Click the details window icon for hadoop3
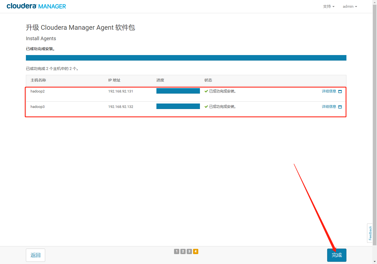The image size is (377, 264). 340,107
